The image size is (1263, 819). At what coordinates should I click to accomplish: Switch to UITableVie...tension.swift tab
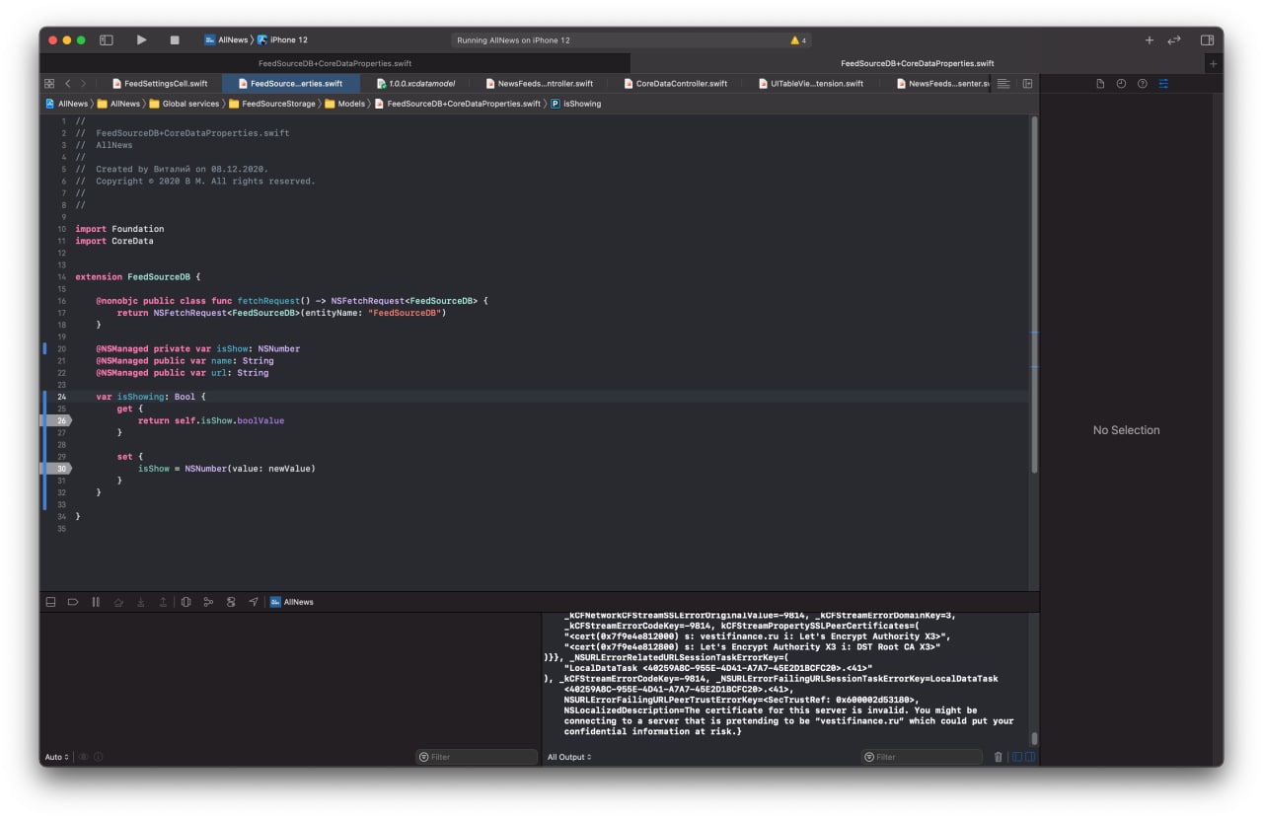[x=811, y=84]
